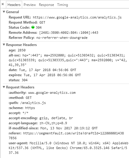Select the Headers tab

click(x=14, y=5)
